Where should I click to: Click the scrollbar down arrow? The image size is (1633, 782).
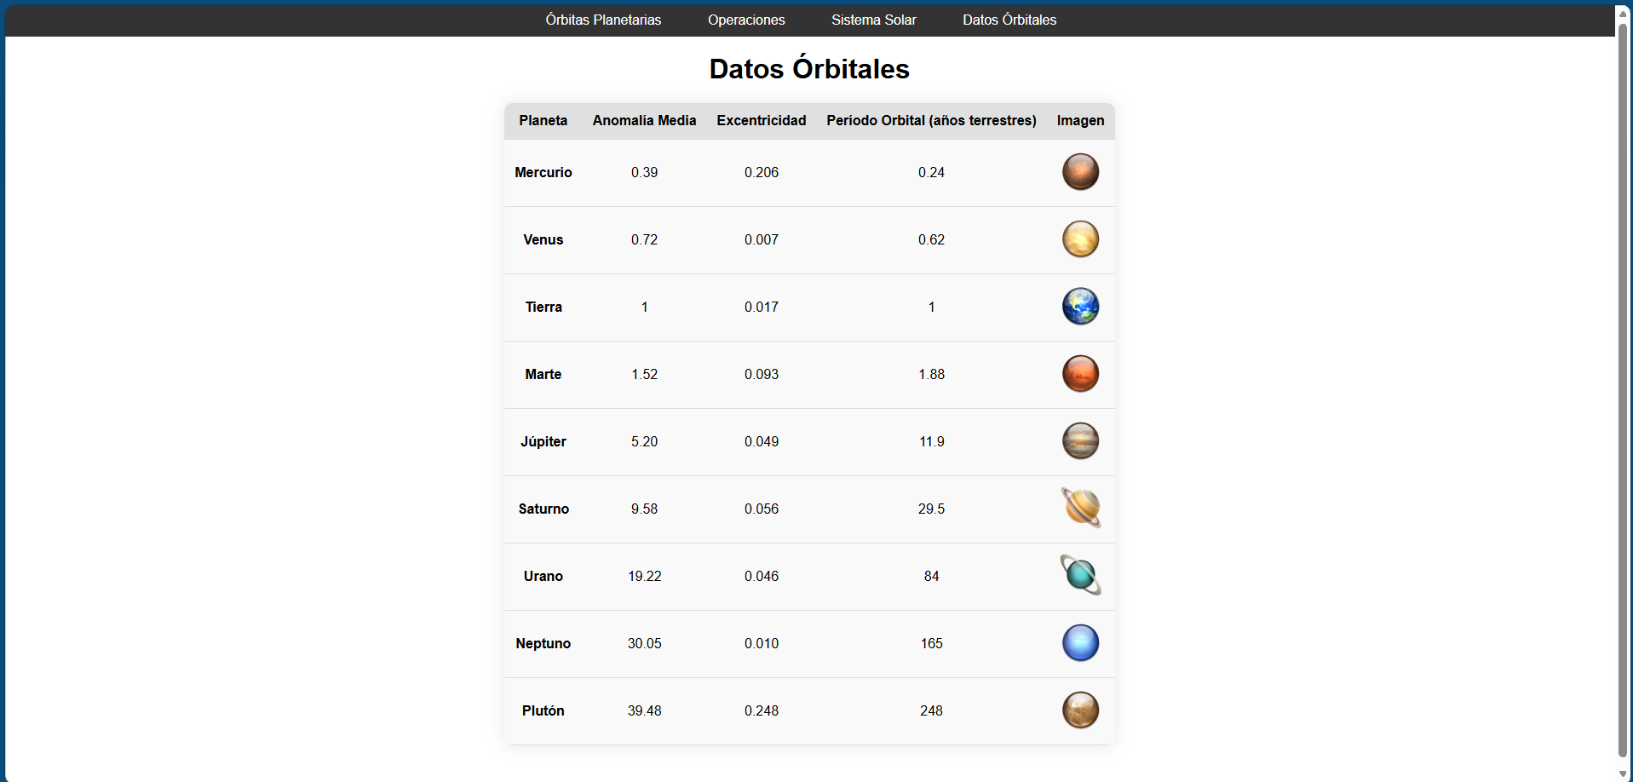click(x=1623, y=773)
